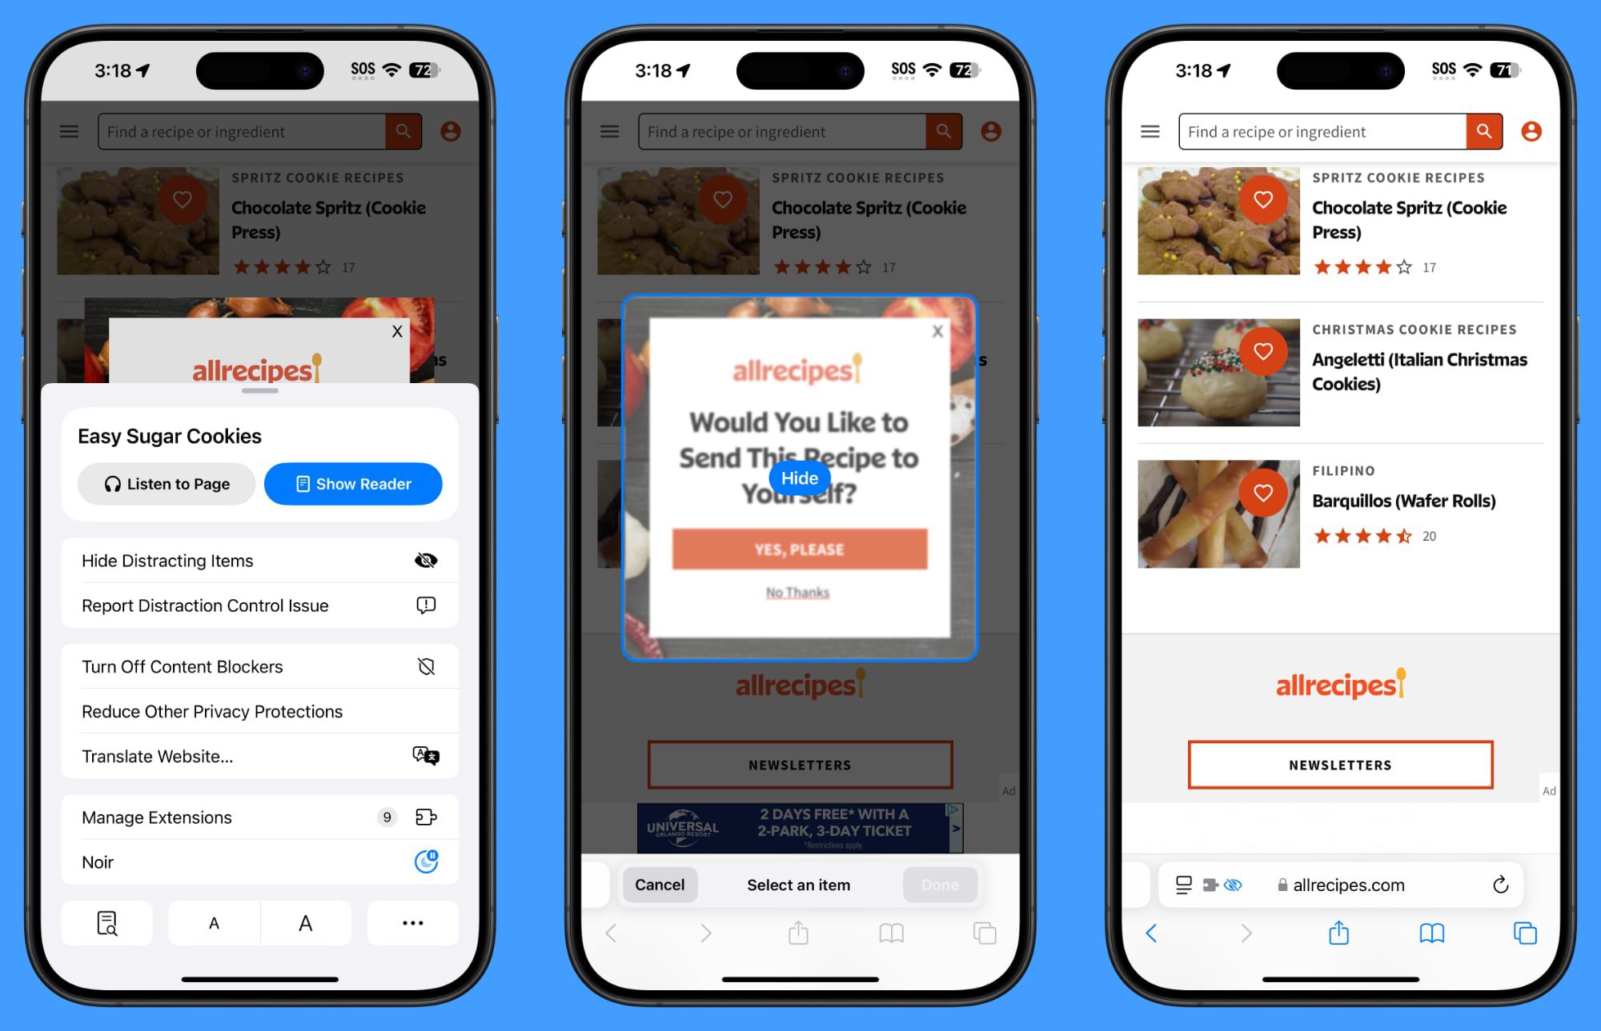Click the Noir extension icon
Viewport: 1601px width, 1031px height.
(425, 862)
